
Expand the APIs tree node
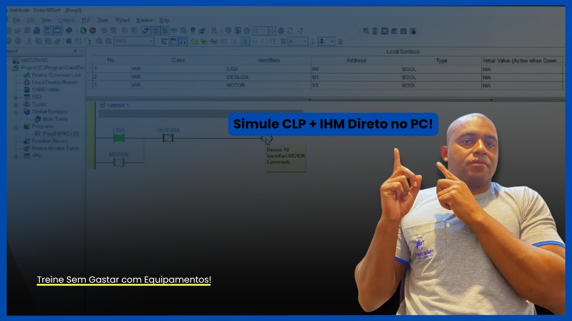[x=16, y=156]
